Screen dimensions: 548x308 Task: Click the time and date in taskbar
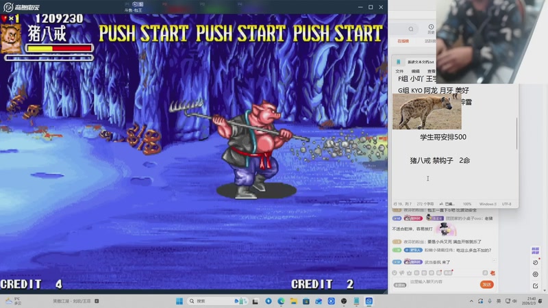529,301
